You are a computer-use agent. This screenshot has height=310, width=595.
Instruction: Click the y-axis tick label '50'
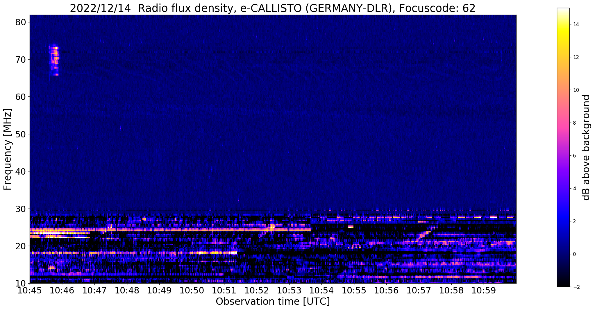point(21,134)
